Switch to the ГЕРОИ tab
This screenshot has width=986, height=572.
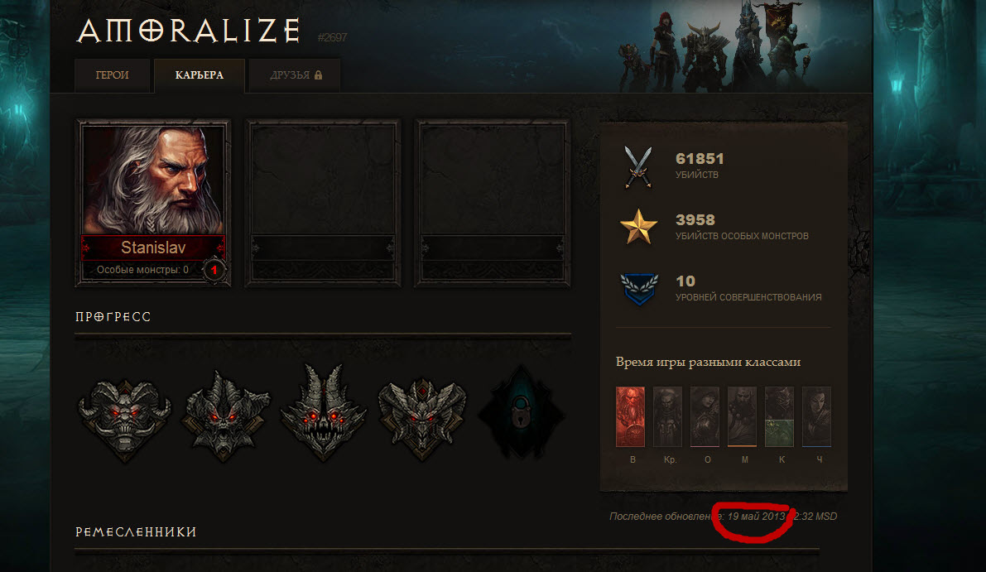112,75
